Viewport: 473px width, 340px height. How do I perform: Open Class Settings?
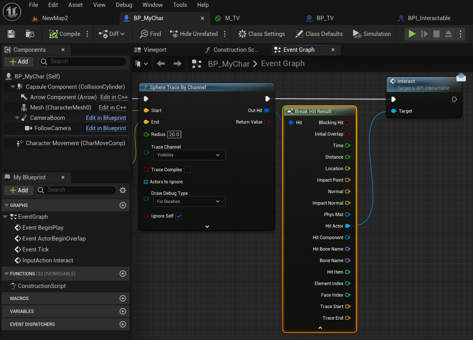(x=262, y=34)
